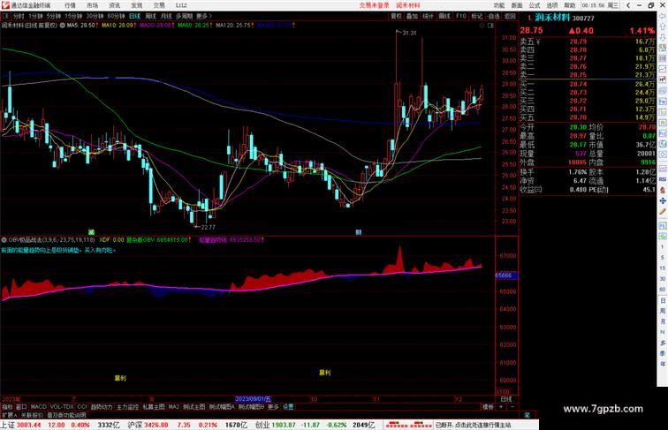
Task: Open the 多周期 multi-period view
Action: [184, 16]
